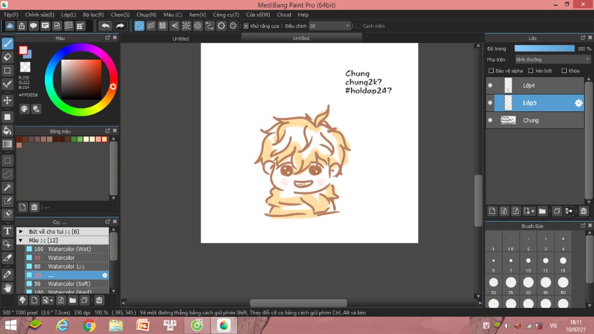Hide the Lớp5 layer
Image resolution: width=594 pixels, height=334 pixels.
490,103
